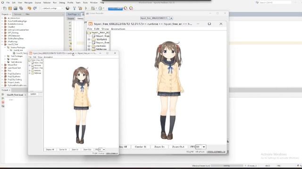Select the Source editor tab
This screenshot has height=169, width=302.
coord(71,19)
